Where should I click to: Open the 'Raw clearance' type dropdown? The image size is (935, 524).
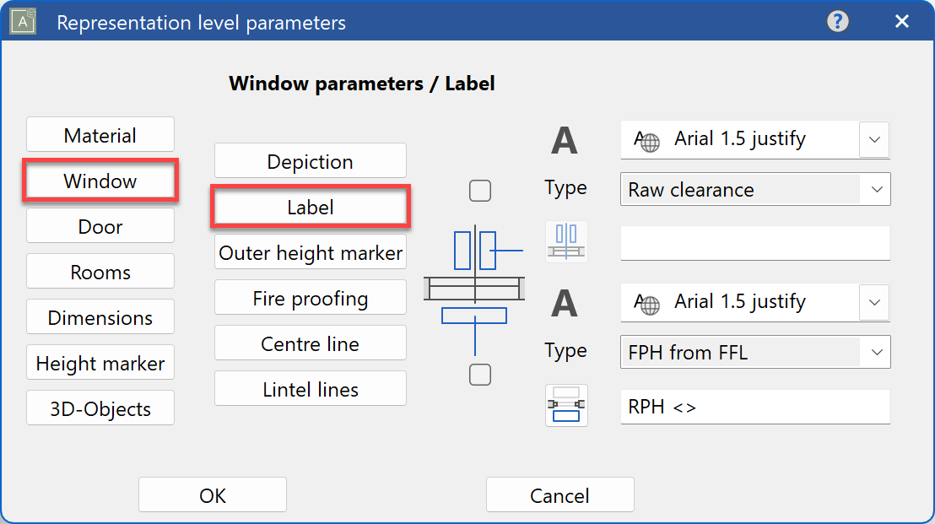[875, 189]
